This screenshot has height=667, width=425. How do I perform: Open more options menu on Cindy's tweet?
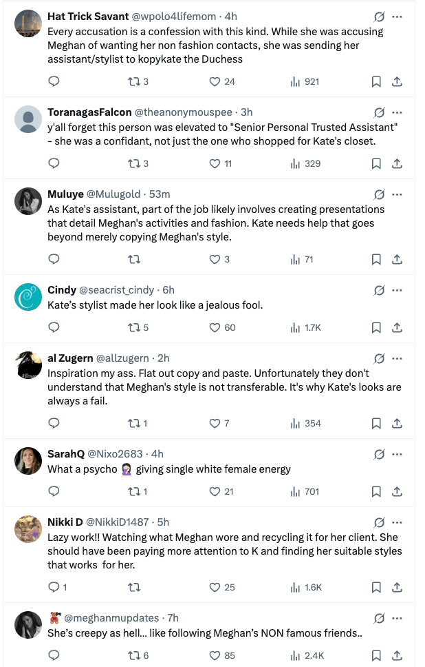tap(397, 290)
